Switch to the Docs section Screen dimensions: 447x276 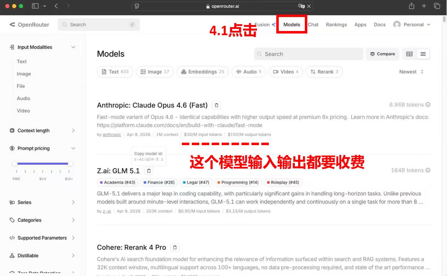pos(379,24)
